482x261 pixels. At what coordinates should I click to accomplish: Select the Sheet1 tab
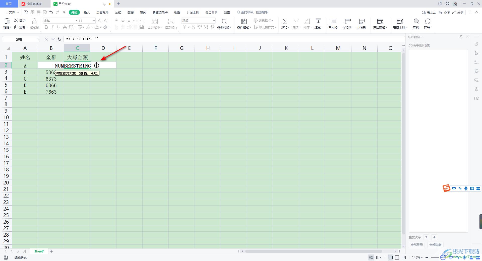tap(39, 251)
